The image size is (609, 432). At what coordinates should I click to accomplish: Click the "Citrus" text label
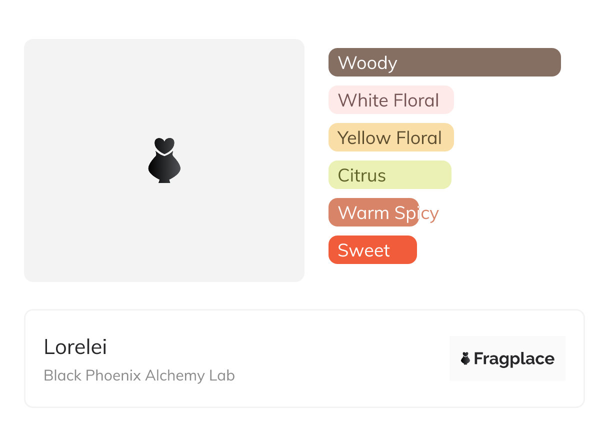362,175
